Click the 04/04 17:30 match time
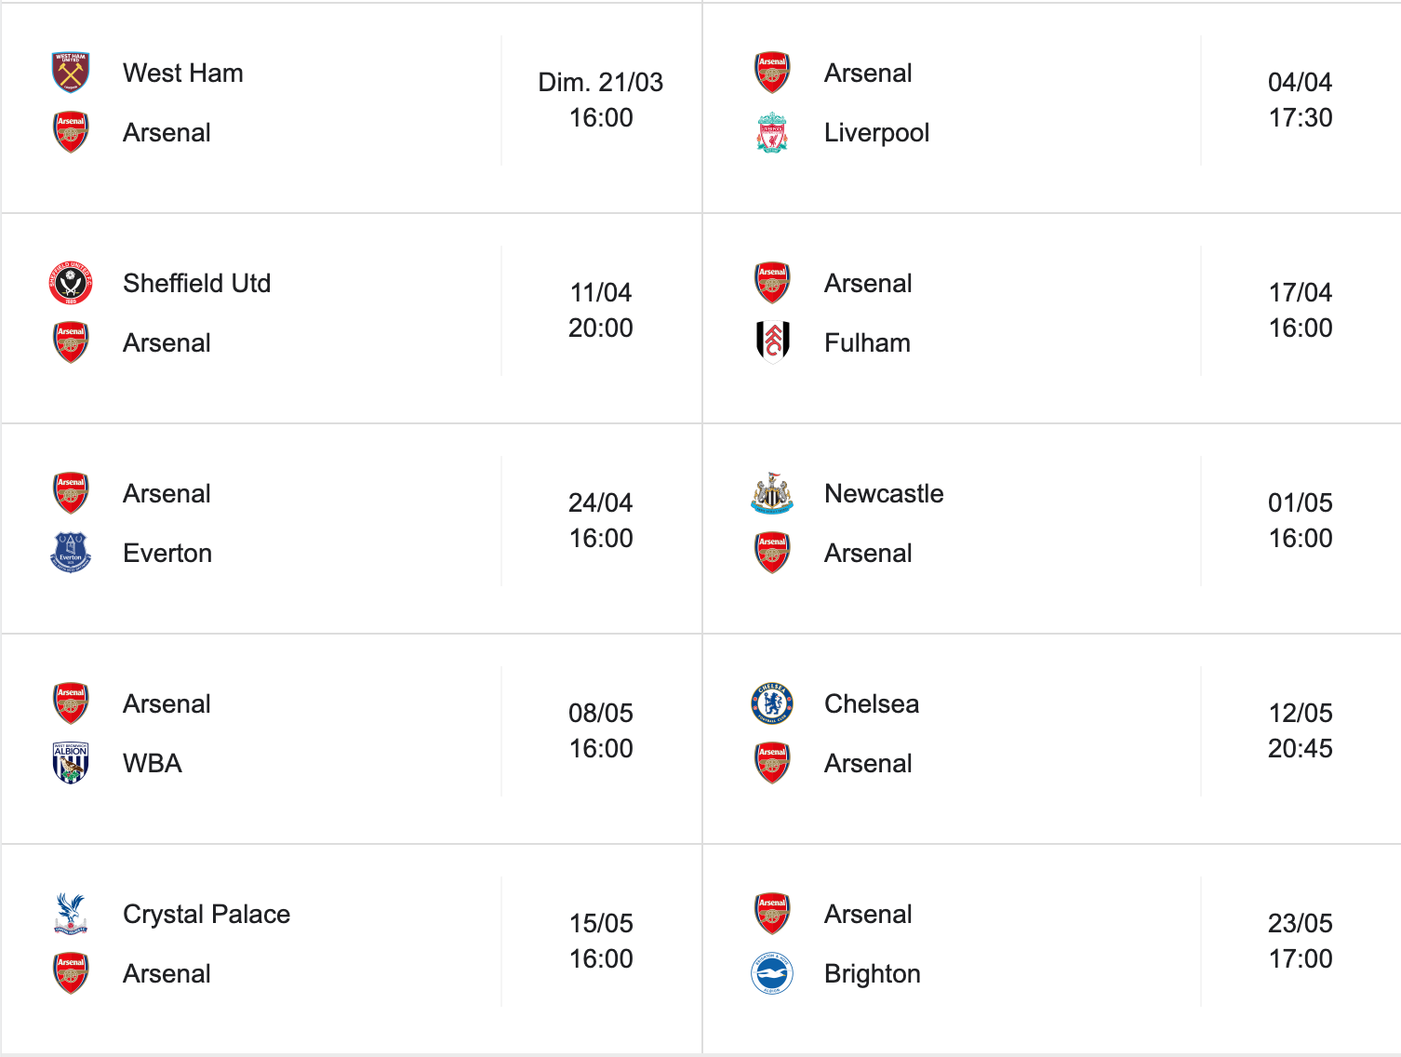Viewport: 1401px width, 1057px height. tap(1300, 100)
